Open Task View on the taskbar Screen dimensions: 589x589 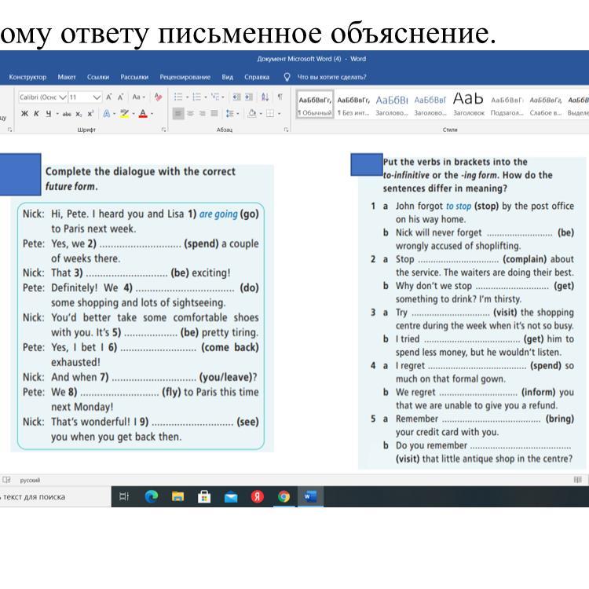[x=124, y=496]
